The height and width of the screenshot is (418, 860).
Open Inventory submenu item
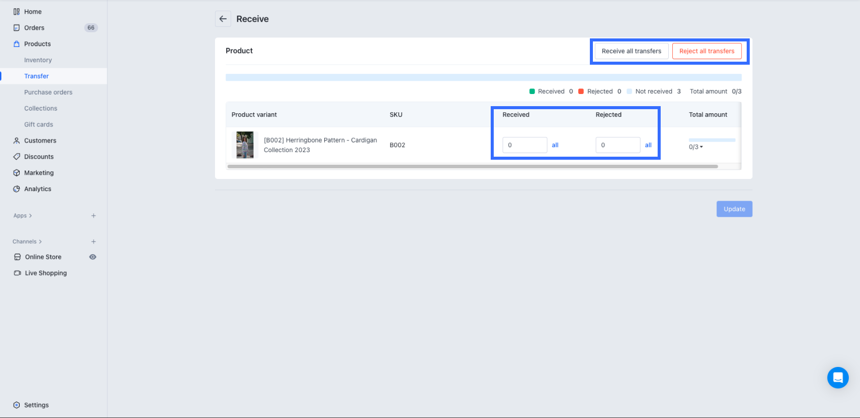pyautogui.click(x=38, y=60)
